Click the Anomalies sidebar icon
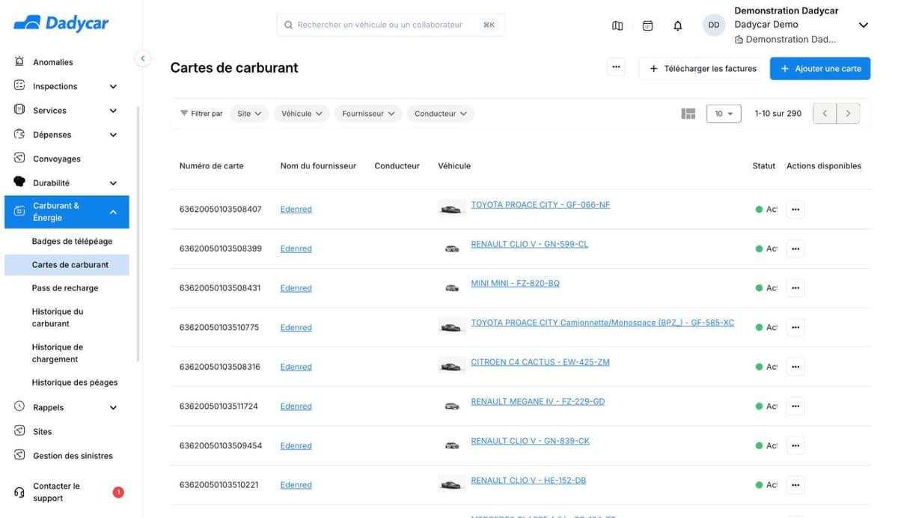Screen dimensions: 898x518 [x=19, y=61]
